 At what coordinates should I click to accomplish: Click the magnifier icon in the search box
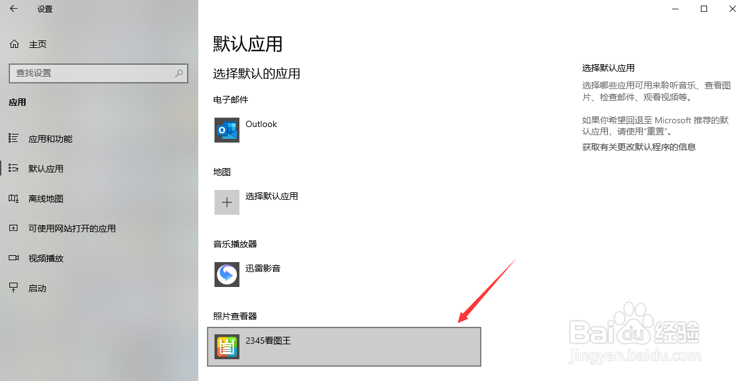pyautogui.click(x=179, y=73)
